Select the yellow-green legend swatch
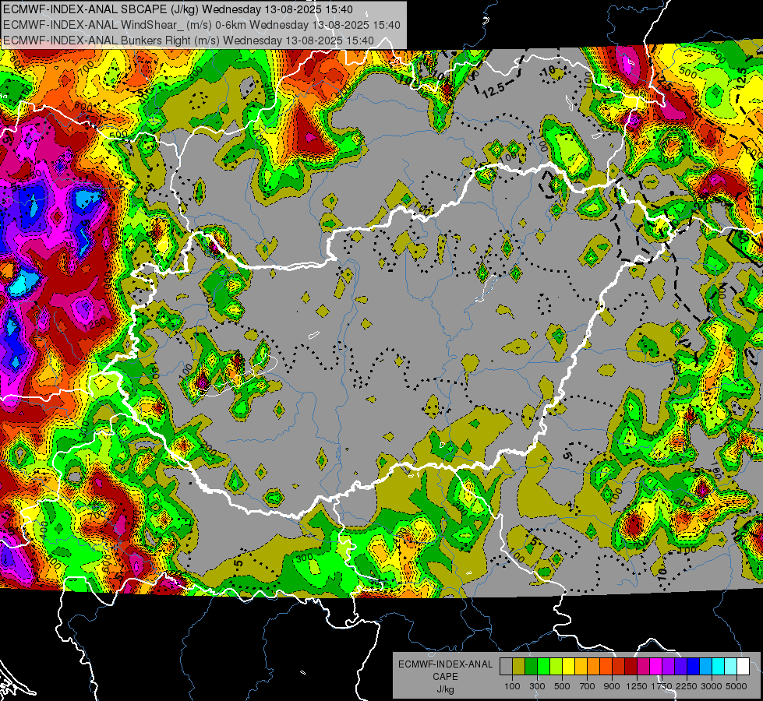The width and height of the screenshot is (763, 701). point(556,666)
